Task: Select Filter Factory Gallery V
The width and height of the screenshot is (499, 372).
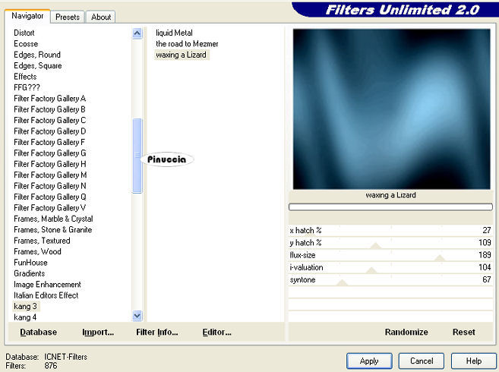Action: [x=49, y=208]
